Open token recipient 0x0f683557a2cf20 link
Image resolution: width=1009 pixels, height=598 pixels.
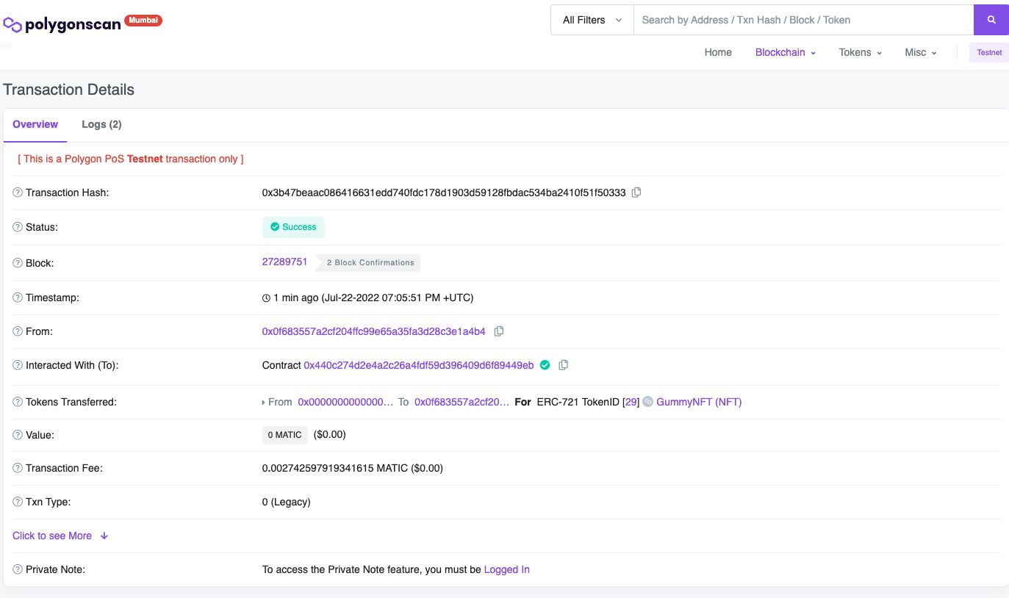tap(462, 402)
